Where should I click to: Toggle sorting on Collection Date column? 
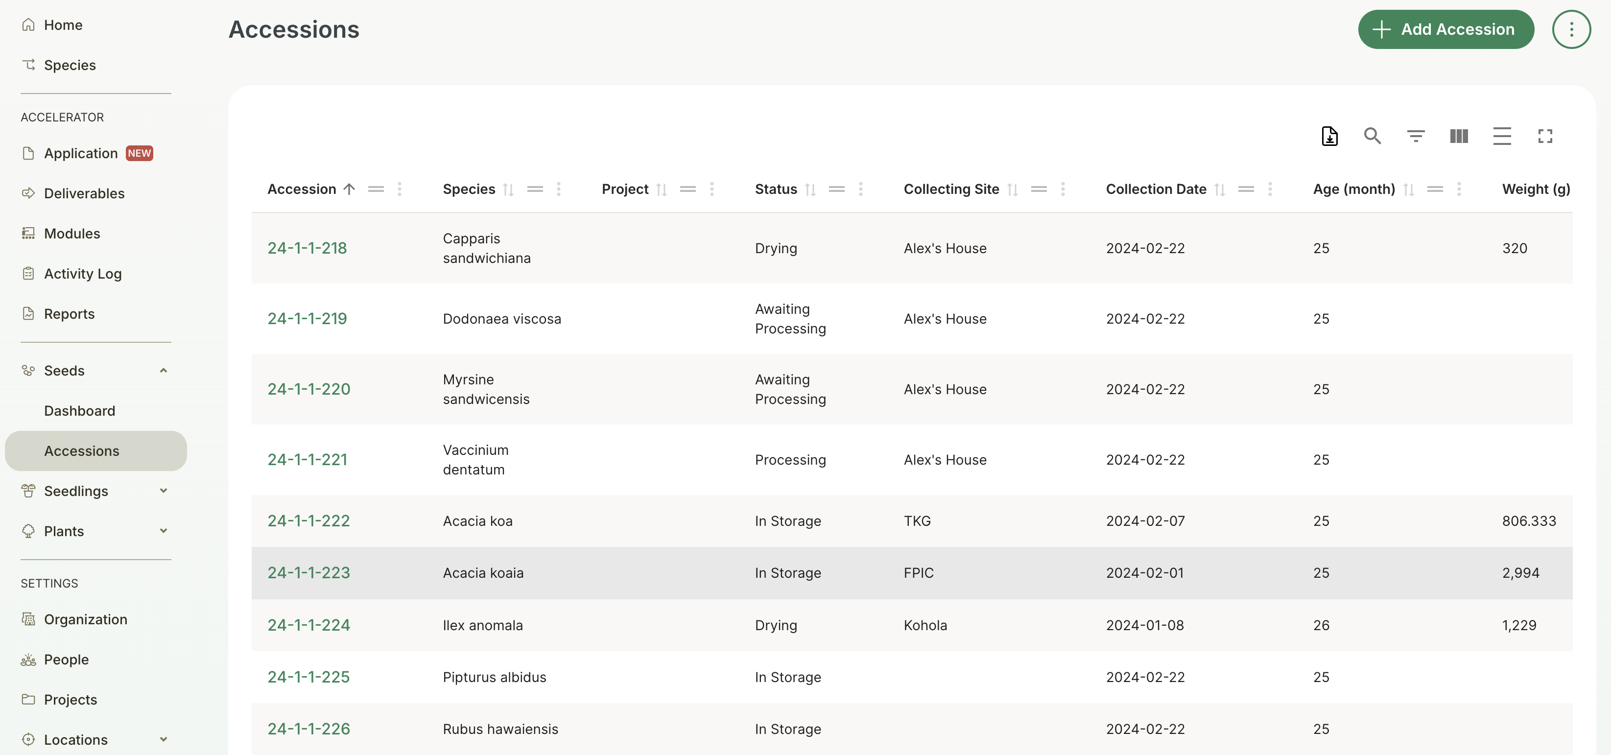tap(1219, 189)
